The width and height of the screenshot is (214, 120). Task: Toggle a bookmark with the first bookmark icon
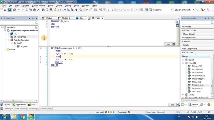65,10
